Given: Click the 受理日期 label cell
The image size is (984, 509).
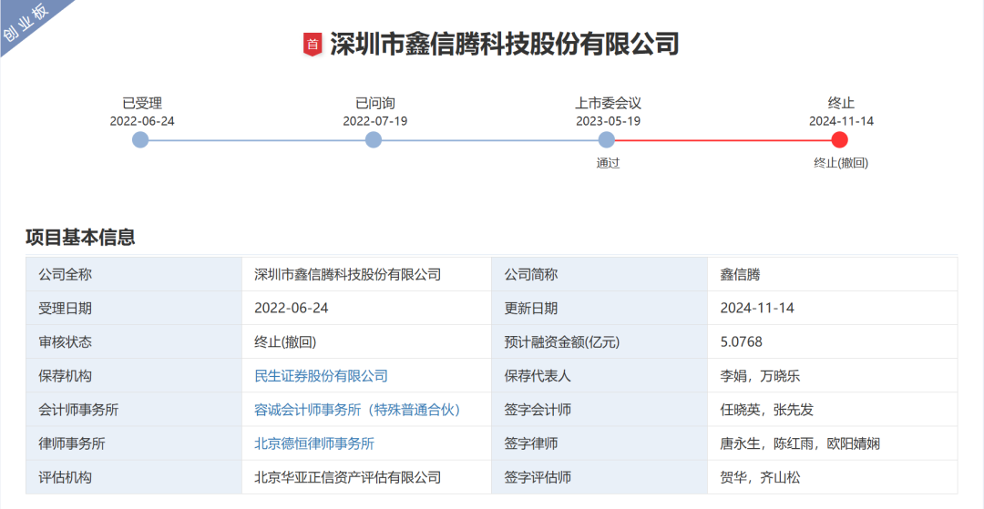Looking at the screenshot, I should point(134,309).
